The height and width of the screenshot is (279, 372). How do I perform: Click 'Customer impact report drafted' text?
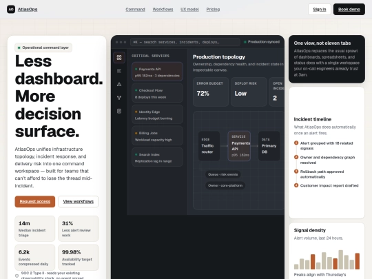[x=329, y=185]
